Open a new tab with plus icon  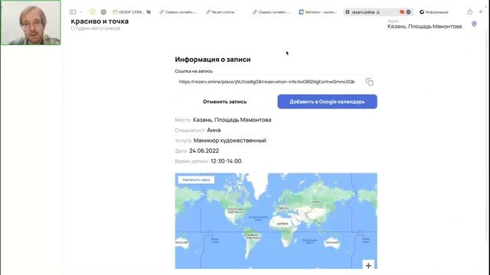click(481, 12)
